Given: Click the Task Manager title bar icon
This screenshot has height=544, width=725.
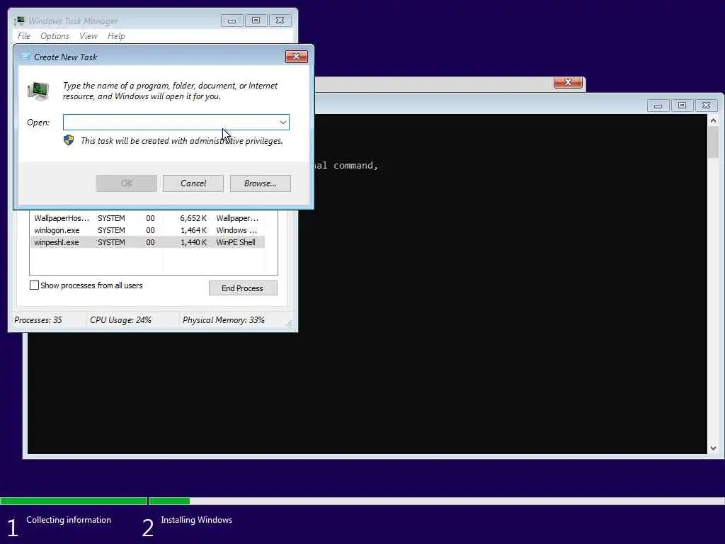Looking at the screenshot, I should click(x=19, y=21).
